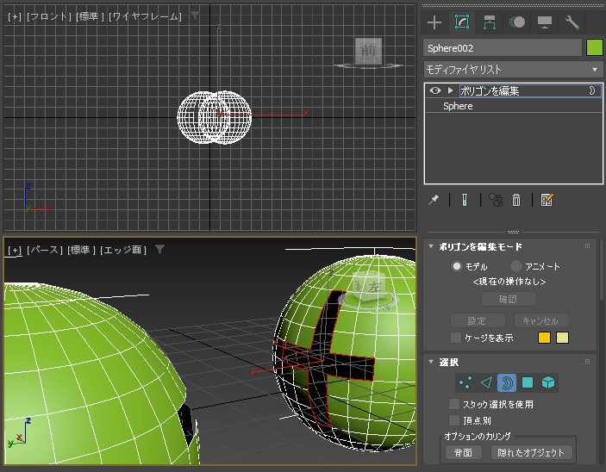Open the green object color swatch
The width and height of the screenshot is (606, 472).
pyautogui.click(x=595, y=48)
